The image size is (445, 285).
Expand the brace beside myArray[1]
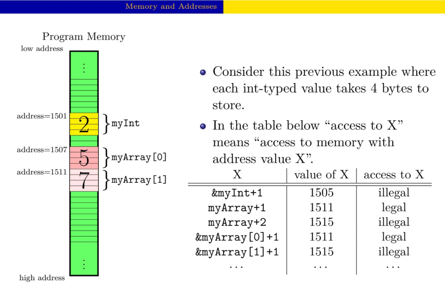(x=105, y=179)
